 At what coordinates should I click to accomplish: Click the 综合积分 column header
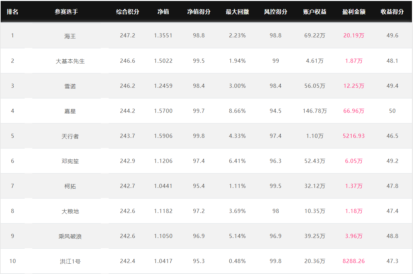pos(127,12)
